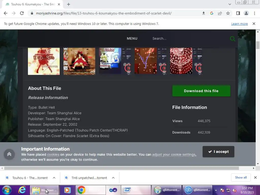This screenshot has width=260, height=195.
Task: Open the purple laser gameplay thumbnail
Action: coord(150,61)
